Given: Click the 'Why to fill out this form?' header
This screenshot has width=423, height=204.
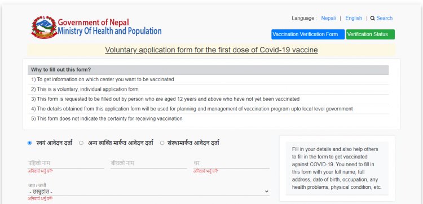Looking at the screenshot, I should click(x=208, y=70).
